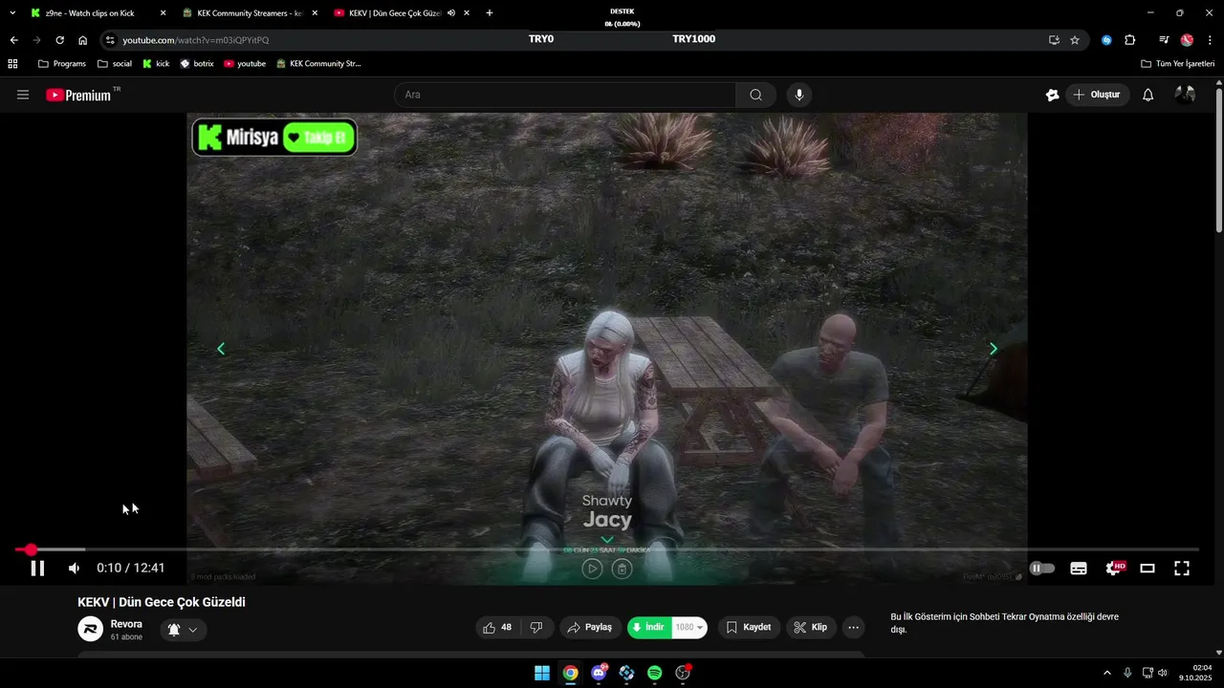Select the KEKV Dün Gece YouTube tab
This screenshot has width=1224, height=688.
coord(402,13)
